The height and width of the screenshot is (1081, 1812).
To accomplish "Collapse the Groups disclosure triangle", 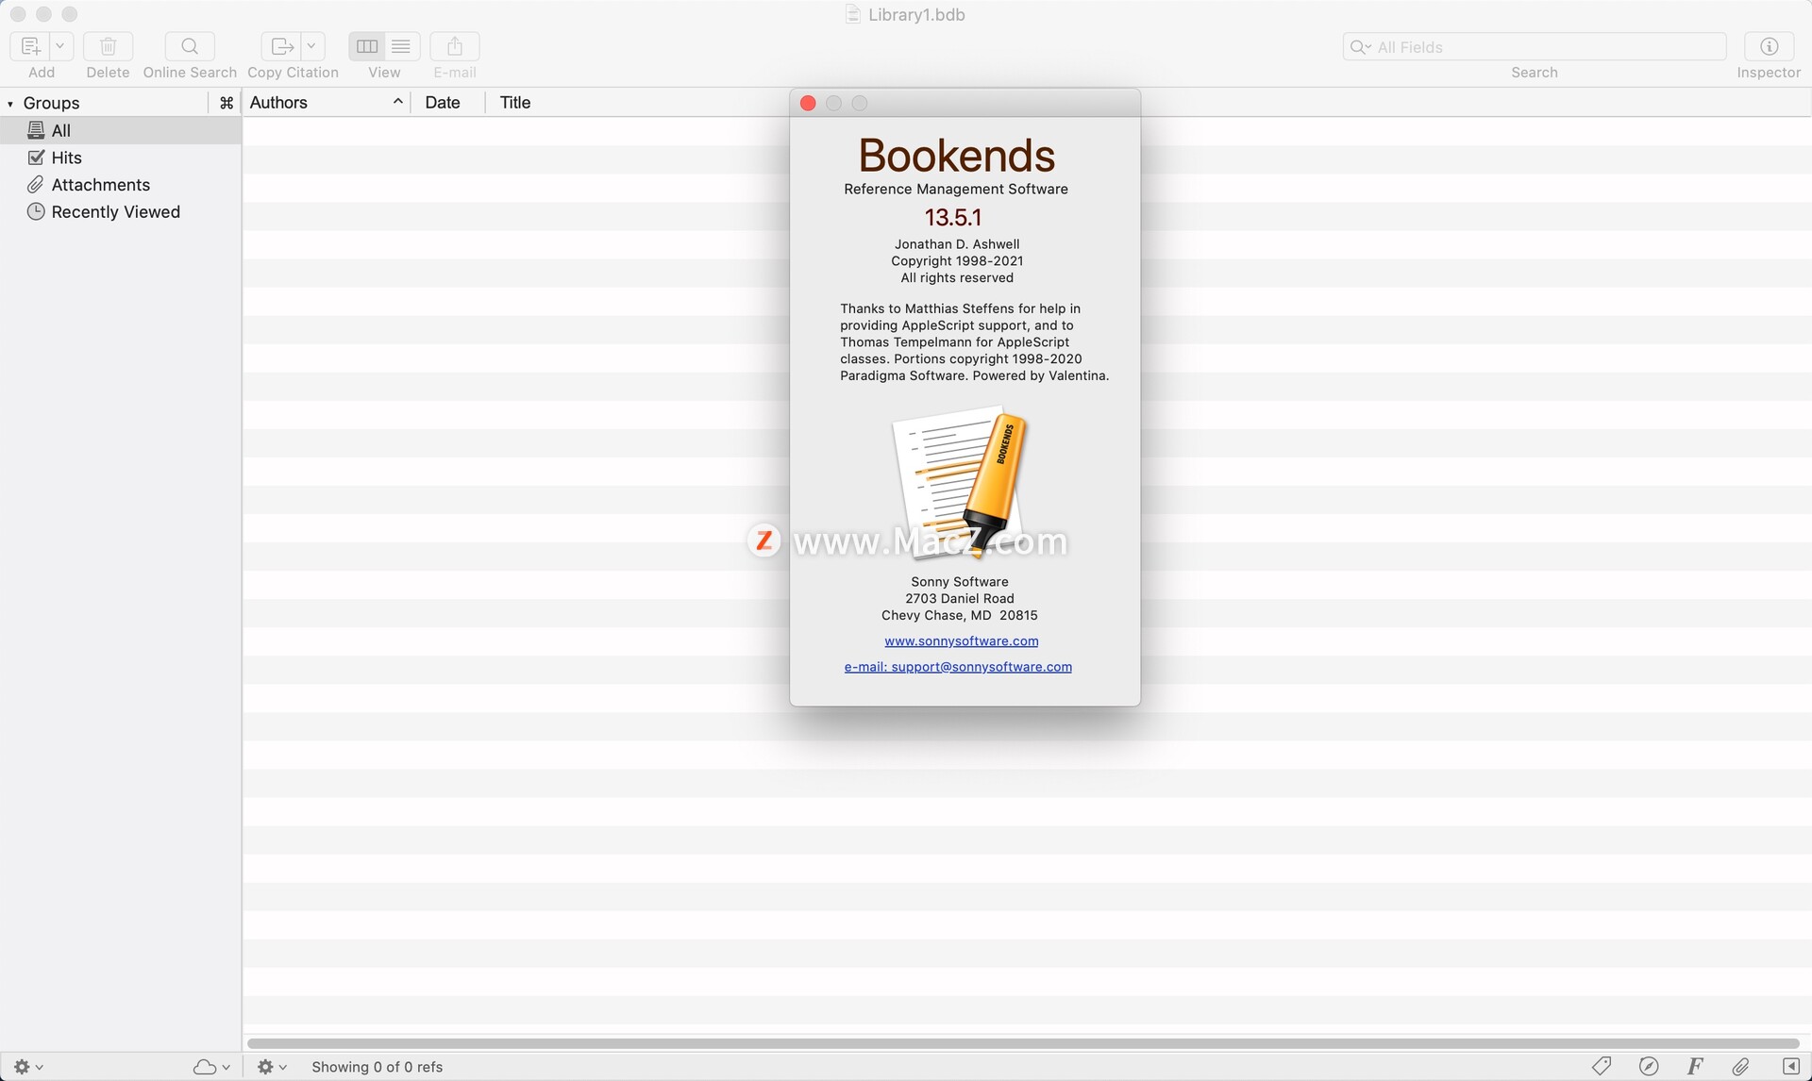I will pos(10,104).
